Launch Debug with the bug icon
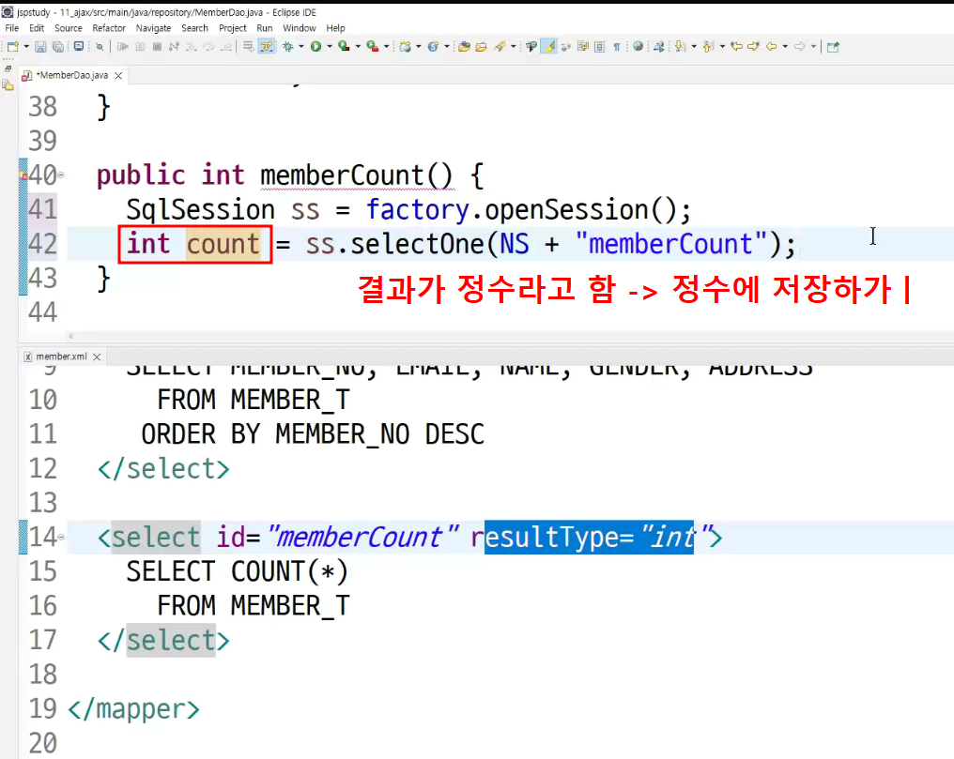954x759 pixels. (x=287, y=46)
